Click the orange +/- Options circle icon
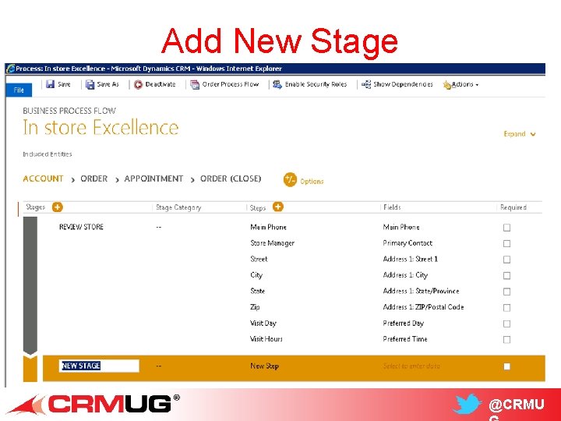Viewport: 561px width, 421px height. tap(290, 180)
